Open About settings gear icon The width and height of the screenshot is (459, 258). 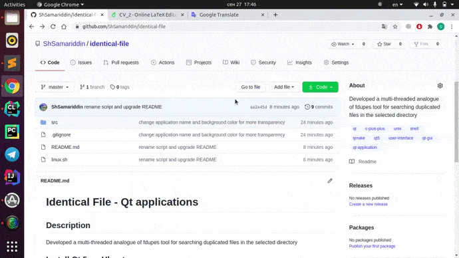440,86
